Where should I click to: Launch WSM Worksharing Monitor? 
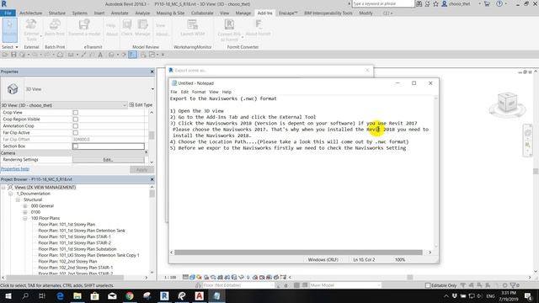pos(193,28)
